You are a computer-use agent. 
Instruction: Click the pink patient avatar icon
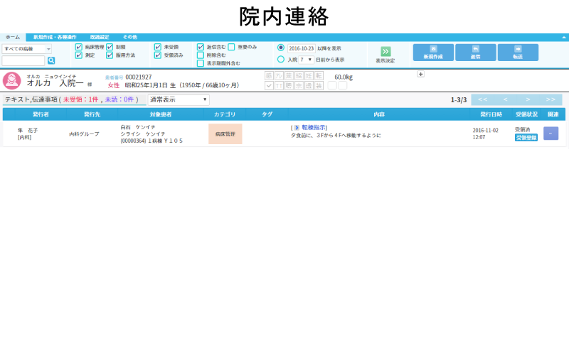(11, 81)
